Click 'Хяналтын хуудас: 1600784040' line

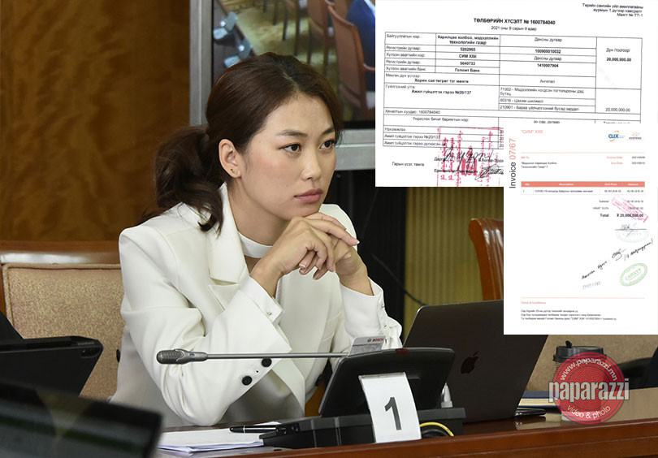click(x=412, y=112)
